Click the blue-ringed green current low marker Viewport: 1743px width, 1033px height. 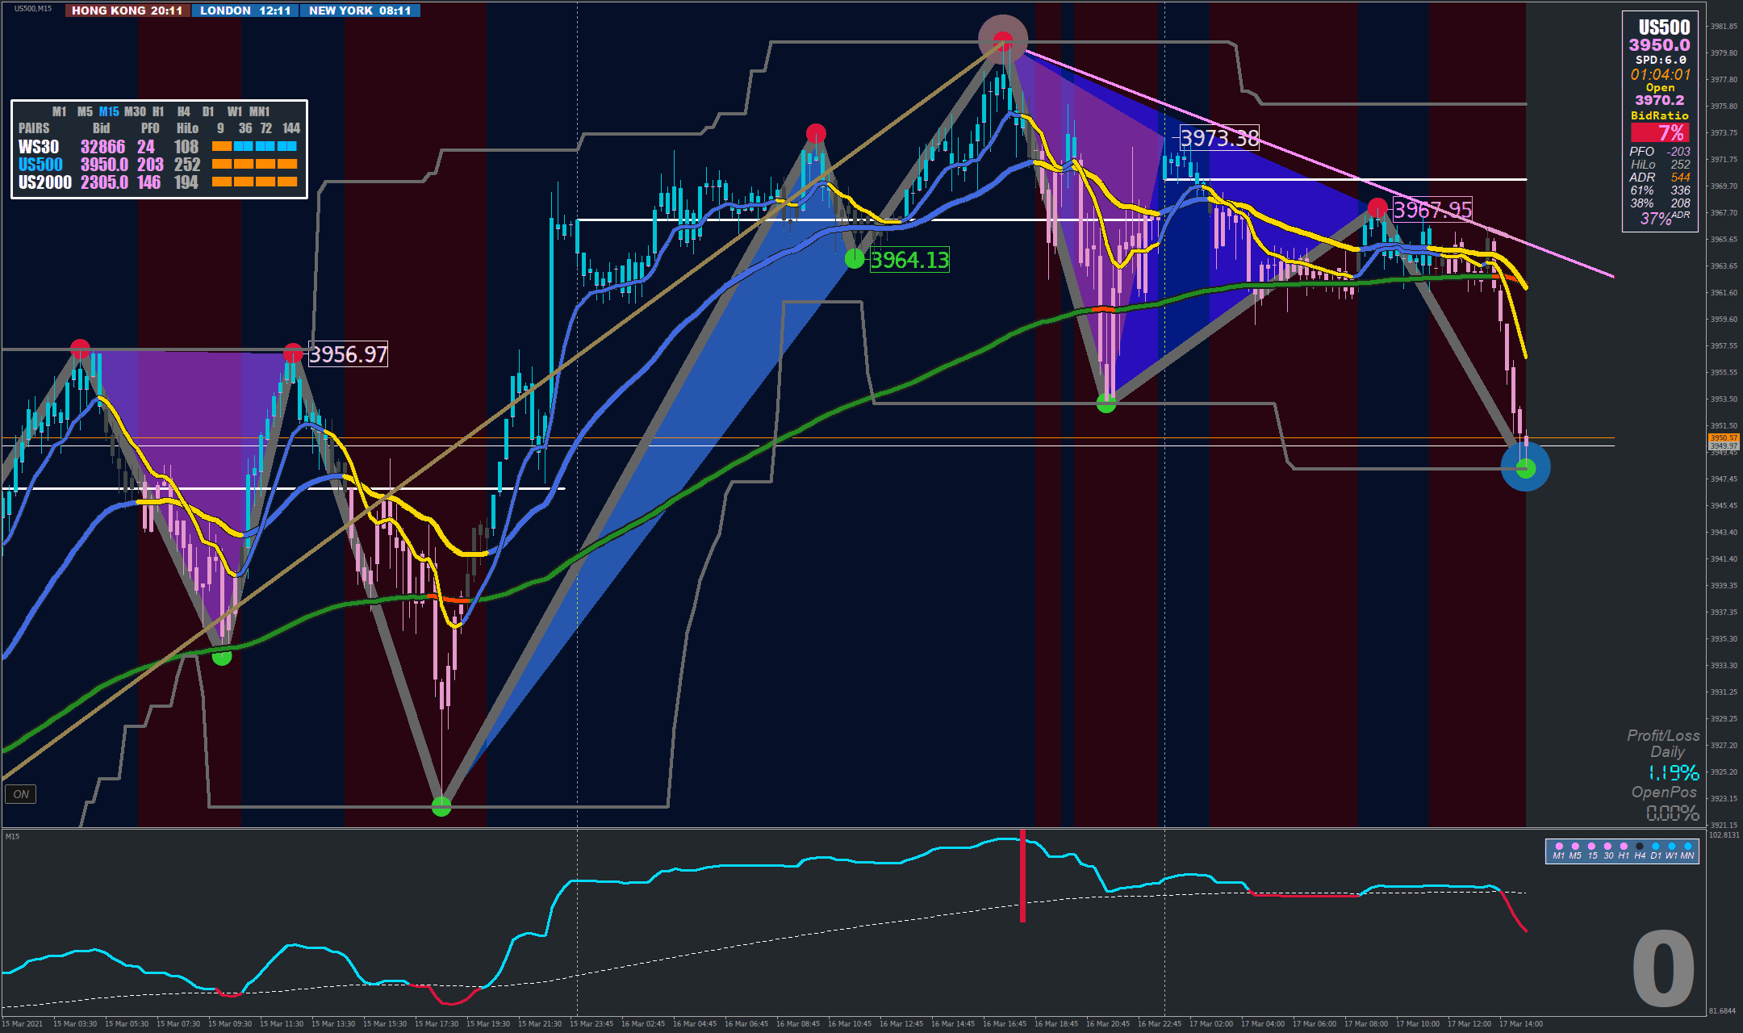coord(1525,467)
